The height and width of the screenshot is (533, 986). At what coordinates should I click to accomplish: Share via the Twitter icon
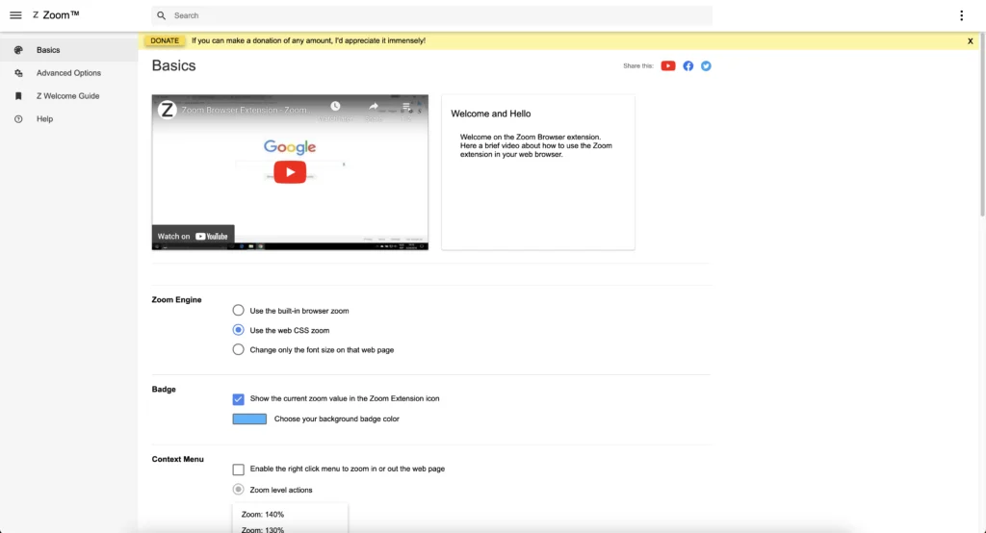pyautogui.click(x=706, y=66)
